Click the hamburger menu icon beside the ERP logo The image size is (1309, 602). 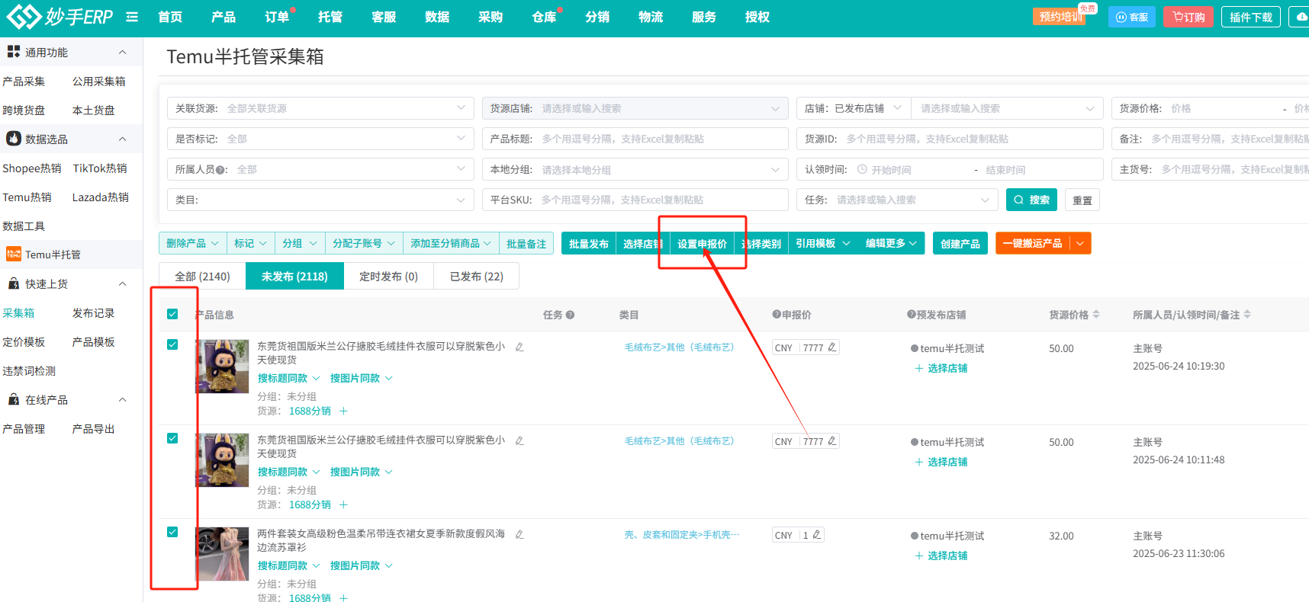coord(132,17)
